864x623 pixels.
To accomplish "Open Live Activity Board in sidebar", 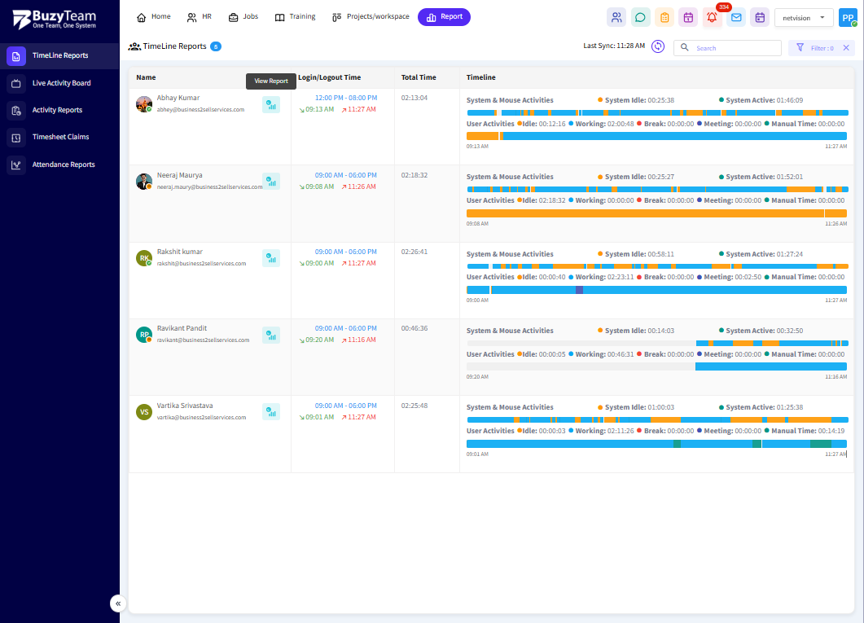I will [59, 83].
